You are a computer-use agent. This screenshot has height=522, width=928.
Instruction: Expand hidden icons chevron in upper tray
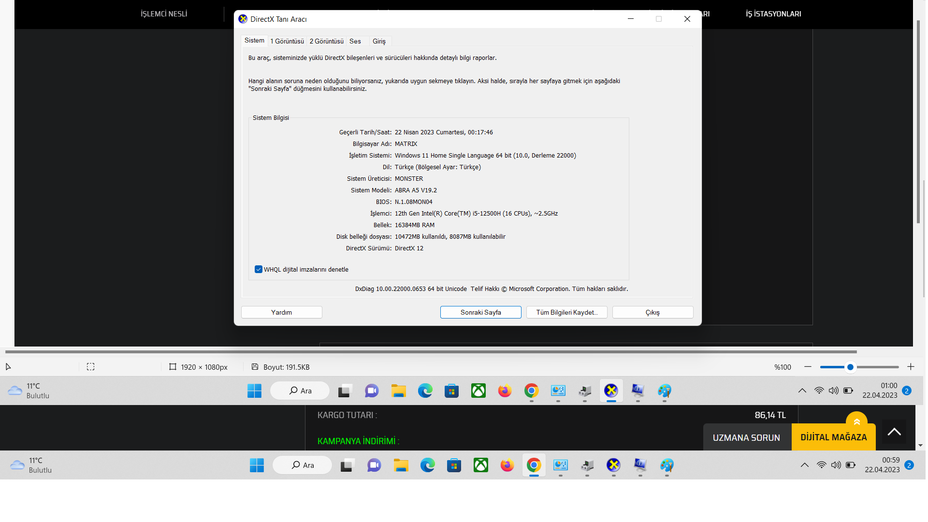(x=802, y=391)
